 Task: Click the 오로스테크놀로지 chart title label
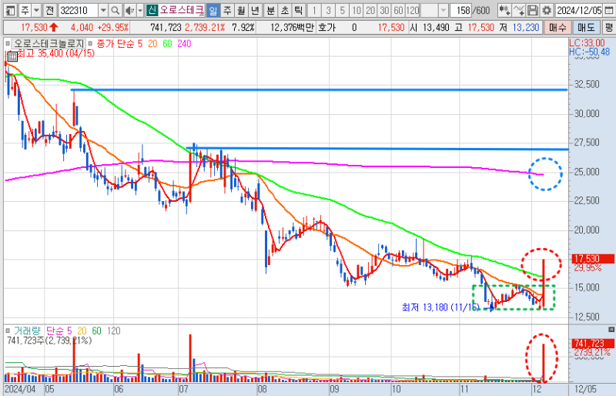pos(49,44)
